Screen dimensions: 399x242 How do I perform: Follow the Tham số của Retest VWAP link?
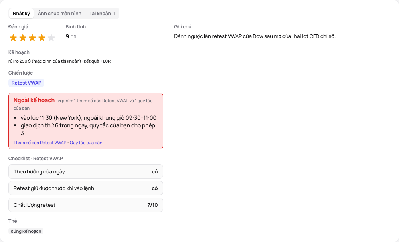coord(40,143)
